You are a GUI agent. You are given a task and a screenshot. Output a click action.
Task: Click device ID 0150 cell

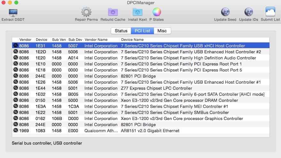coord(40,101)
